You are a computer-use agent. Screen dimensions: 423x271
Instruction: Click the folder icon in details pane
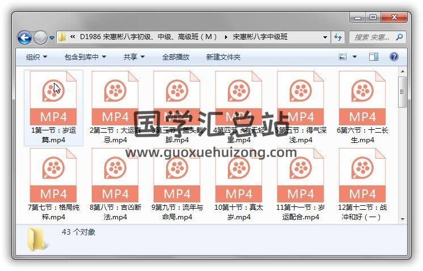pos(37,239)
